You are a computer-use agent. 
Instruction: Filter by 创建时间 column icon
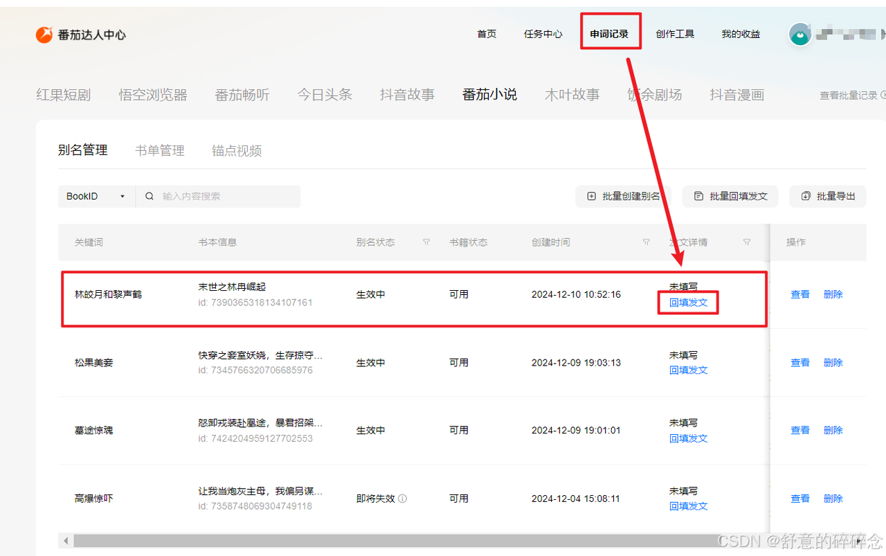coord(647,242)
